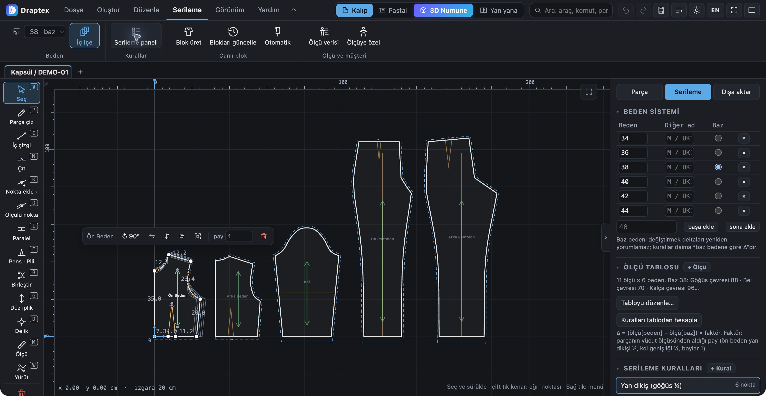Open Ölçüye özel
This screenshot has width=766, height=396.
(363, 36)
